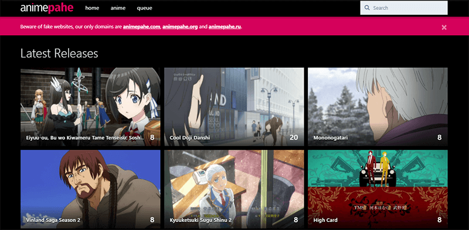469x230 pixels.
Task: Click the Latest Releases heading
Action: pos(59,53)
